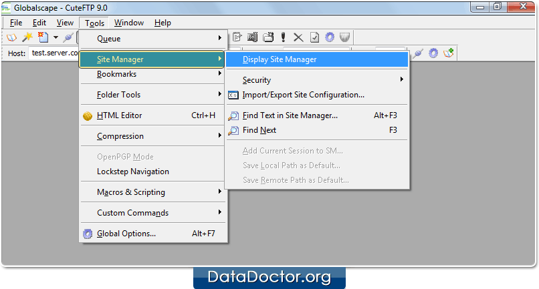Click the exclamation mark Execute icon

pos(284,37)
